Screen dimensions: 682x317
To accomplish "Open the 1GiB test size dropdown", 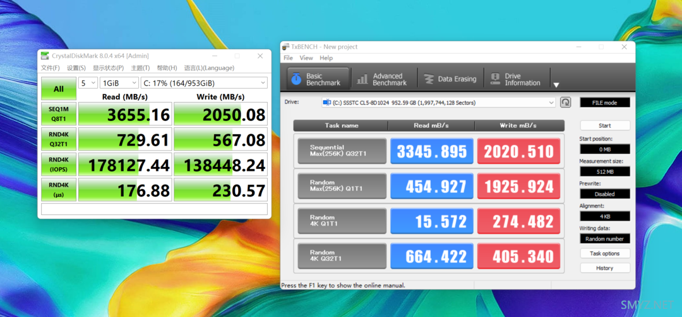I will 119,83.
